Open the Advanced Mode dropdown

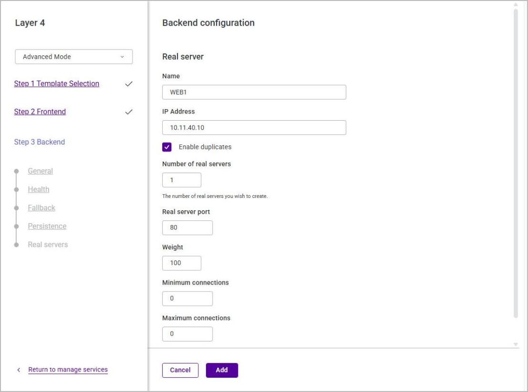(x=74, y=57)
